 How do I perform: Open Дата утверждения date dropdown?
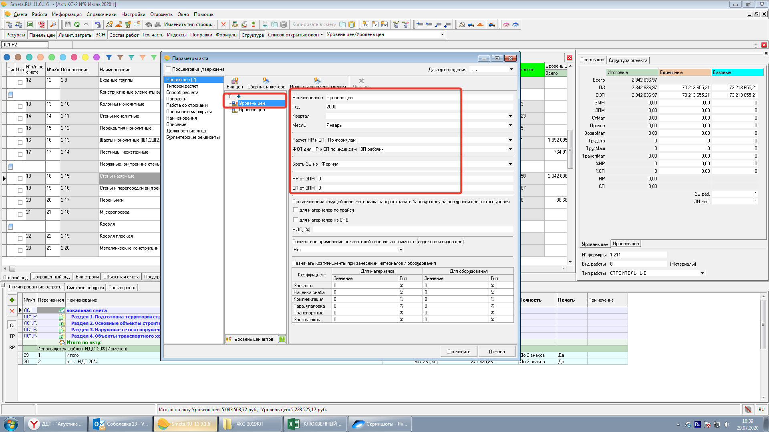pos(511,69)
